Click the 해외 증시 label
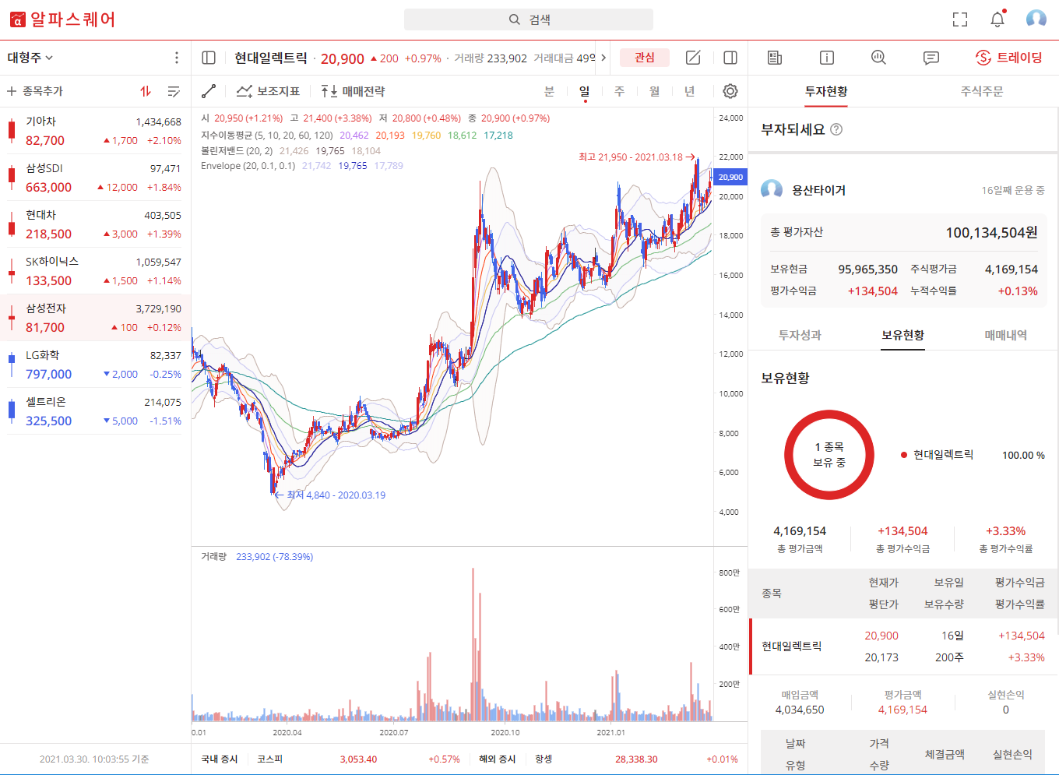 [x=498, y=759]
